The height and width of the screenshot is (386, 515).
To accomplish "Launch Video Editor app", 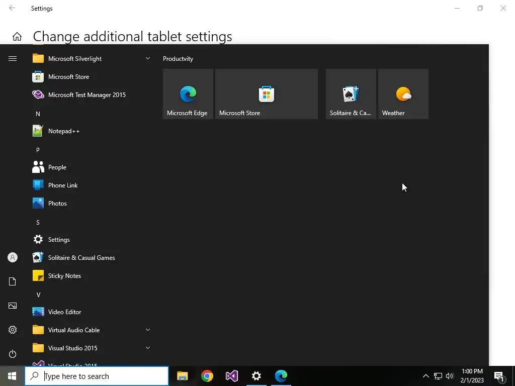I will tap(92, 312).
